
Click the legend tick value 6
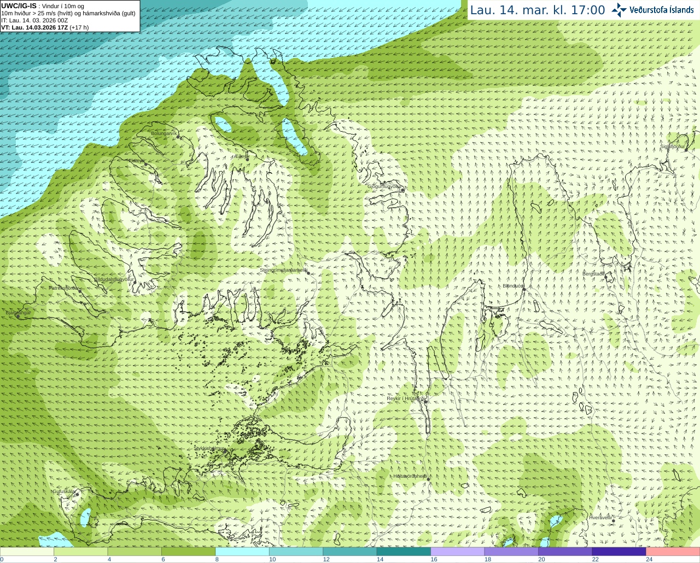(163, 559)
